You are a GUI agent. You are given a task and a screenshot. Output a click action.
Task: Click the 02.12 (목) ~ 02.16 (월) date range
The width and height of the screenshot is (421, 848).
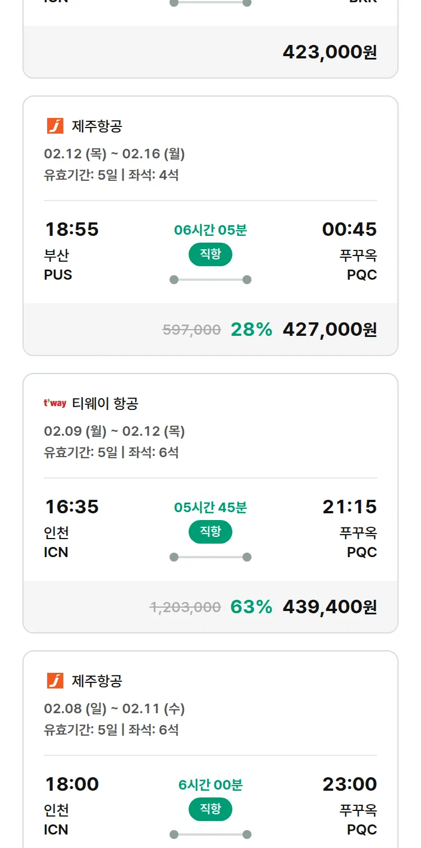point(115,153)
